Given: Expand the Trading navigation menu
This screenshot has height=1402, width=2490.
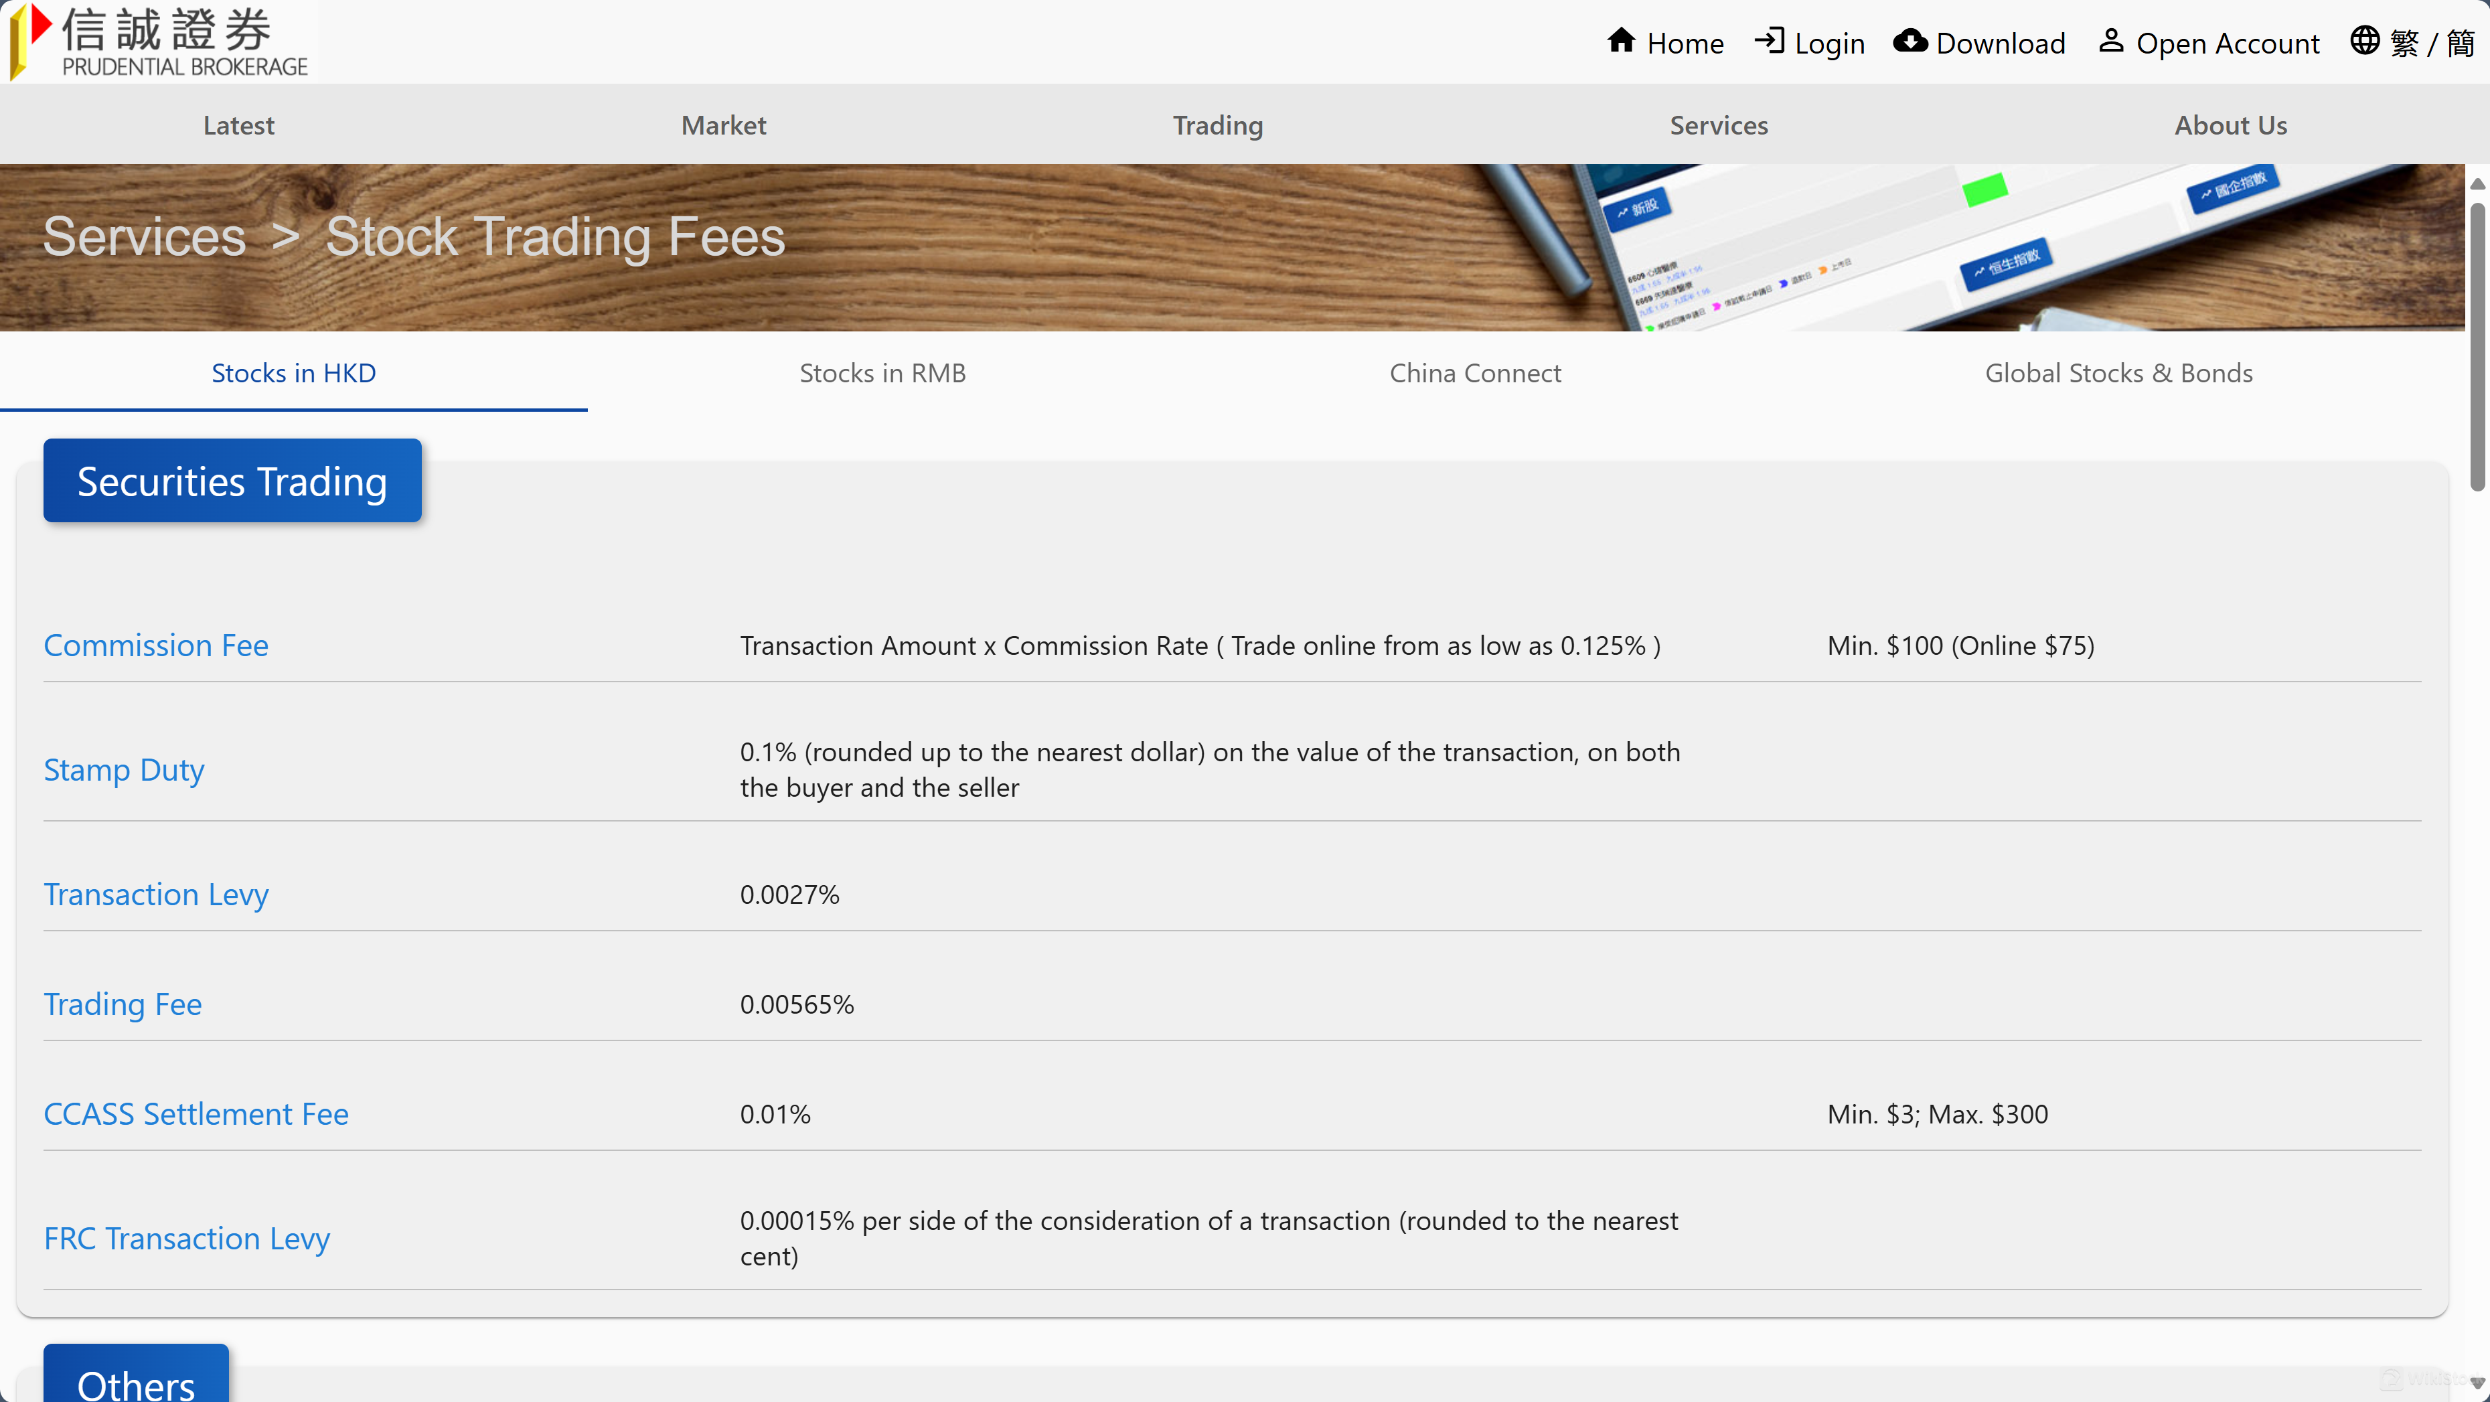Looking at the screenshot, I should pyautogui.click(x=1218, y=126).
